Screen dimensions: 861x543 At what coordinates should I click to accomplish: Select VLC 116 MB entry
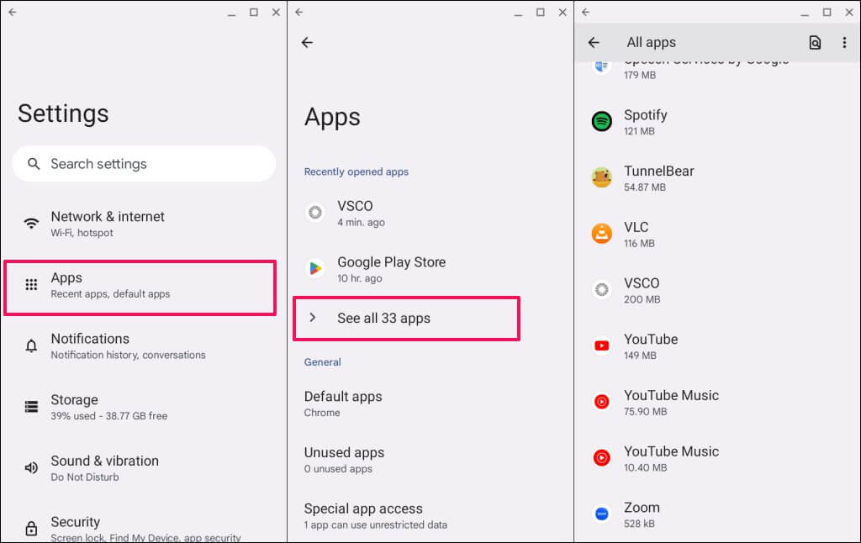(x=717, y=234)
